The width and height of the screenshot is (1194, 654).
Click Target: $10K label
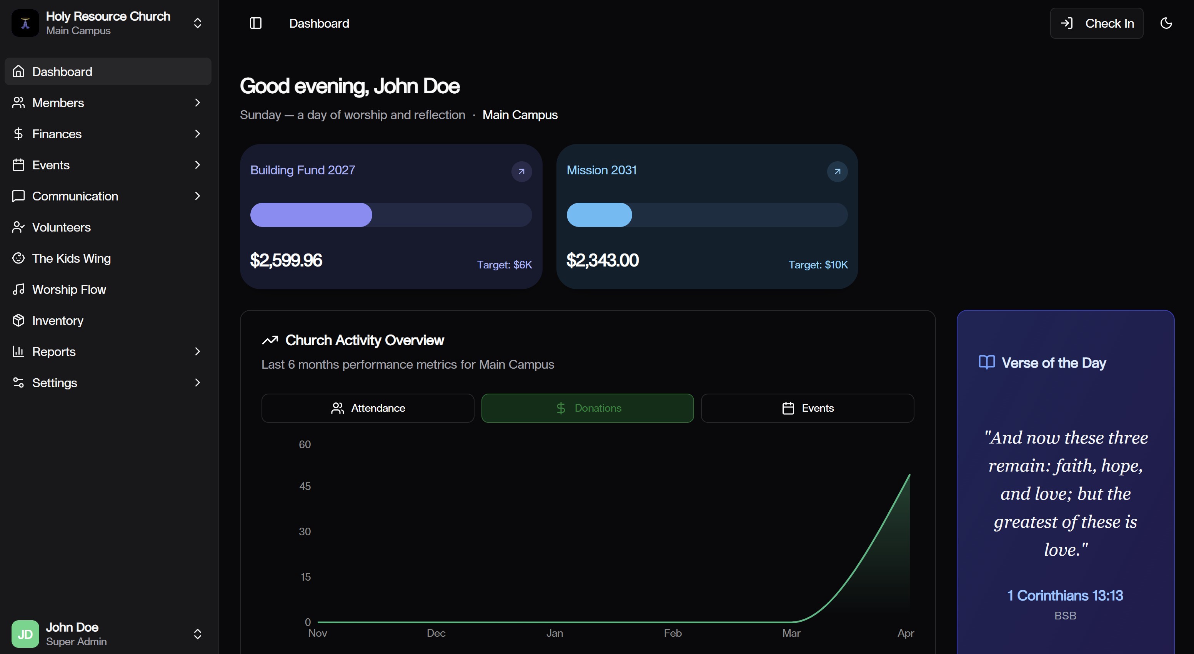click(818, 265)
